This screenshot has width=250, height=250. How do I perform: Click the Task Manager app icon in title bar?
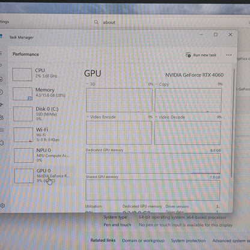click(1, 36)
